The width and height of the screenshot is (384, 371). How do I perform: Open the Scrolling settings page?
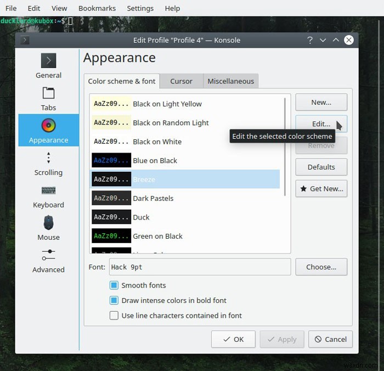click(48, 164)
